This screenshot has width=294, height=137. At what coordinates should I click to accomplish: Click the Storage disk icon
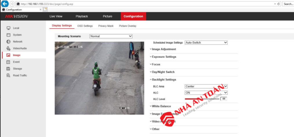[8, 69]
